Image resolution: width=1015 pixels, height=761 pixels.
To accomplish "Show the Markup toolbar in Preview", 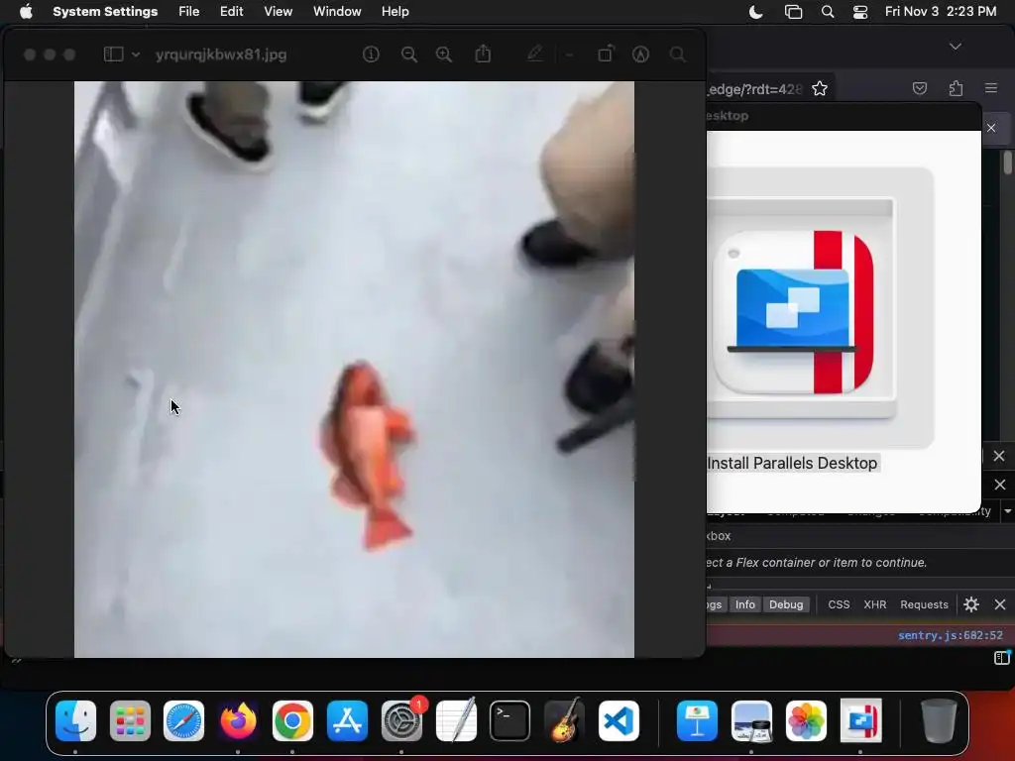I will [641, 54].
